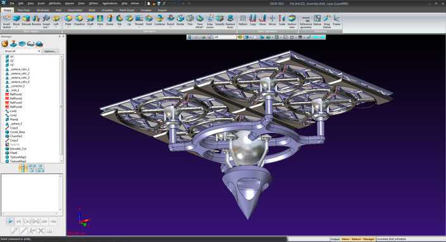Screen dimensions: 446x242
Task: Select the Mirror tool
Action: click(x=272, y=20)
